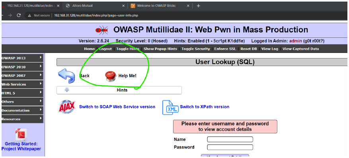Close the Altoro Mutual tab
The width and height of the screenshot is (349, 158).
123,6
